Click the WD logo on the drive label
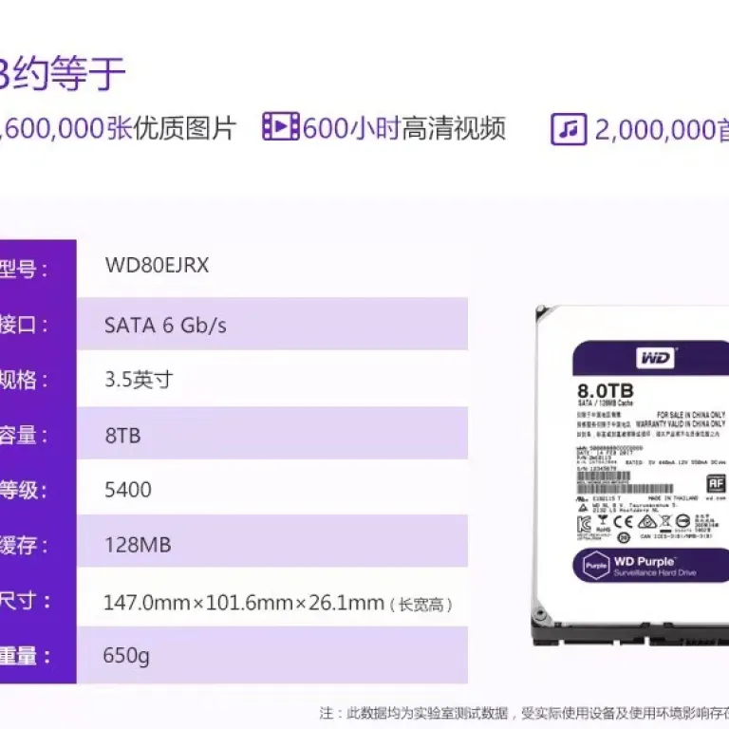 tap(655, 358)
